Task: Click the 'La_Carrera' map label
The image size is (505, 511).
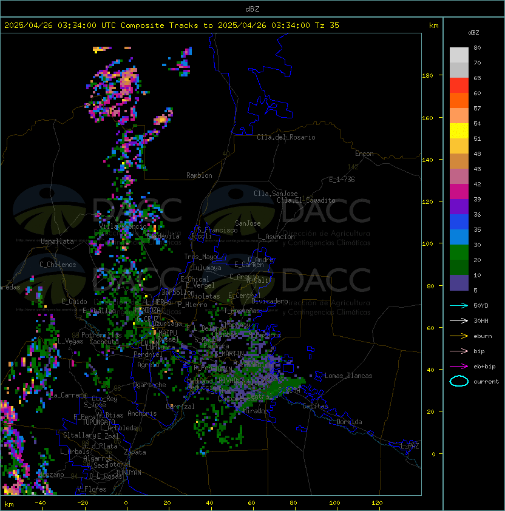Action: point(69,395)
